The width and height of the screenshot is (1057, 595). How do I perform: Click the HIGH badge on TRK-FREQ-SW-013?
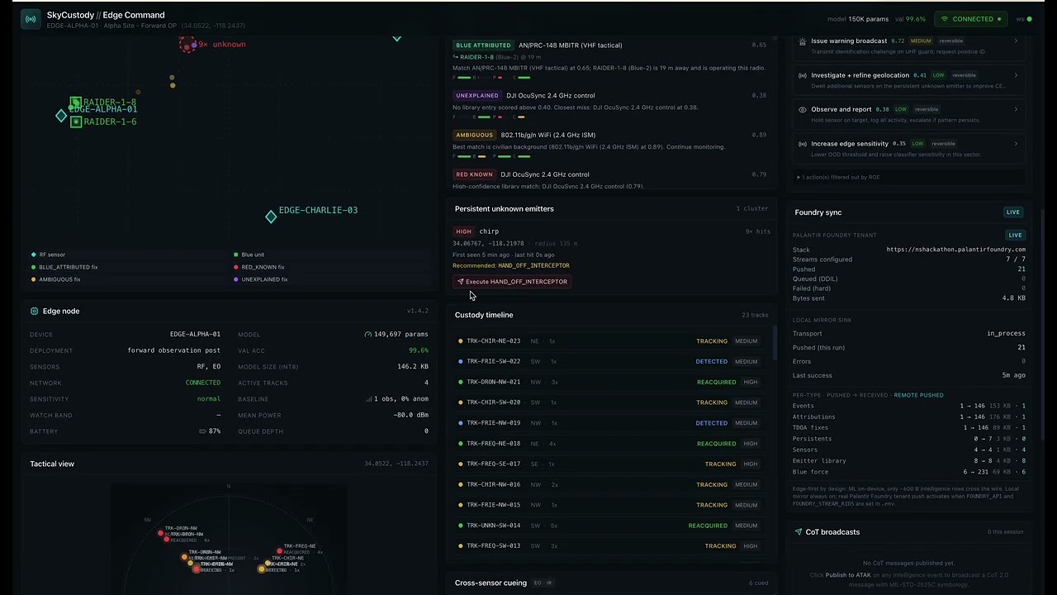(x=750, y=546)
